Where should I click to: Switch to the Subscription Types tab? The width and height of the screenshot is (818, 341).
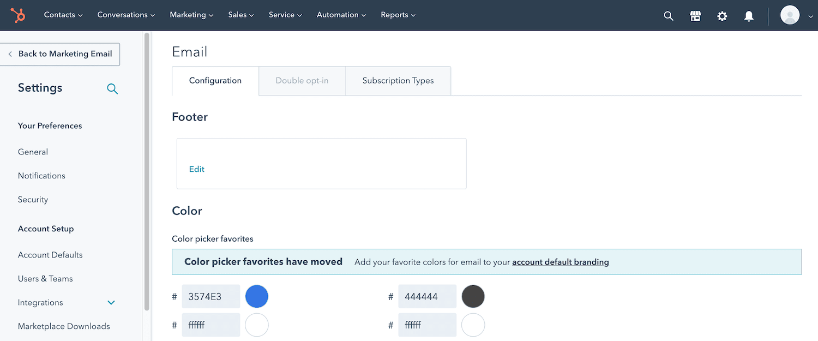click(x=398, y=80)
